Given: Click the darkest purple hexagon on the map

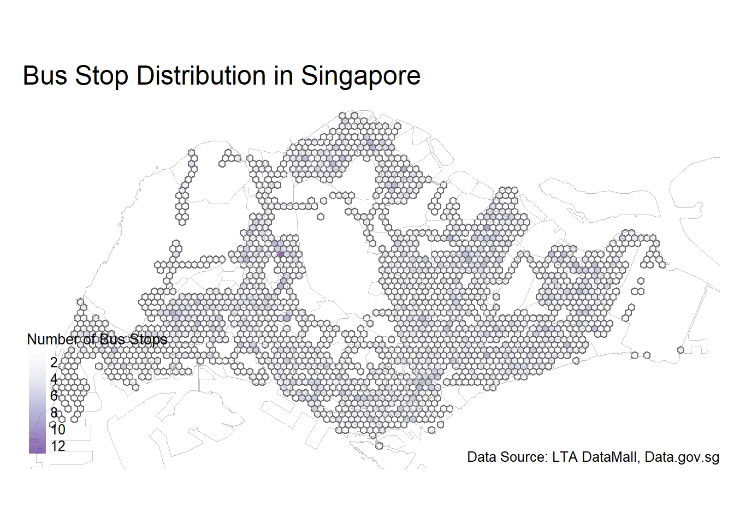Looking at the screenshot, I should coord(281,254).
